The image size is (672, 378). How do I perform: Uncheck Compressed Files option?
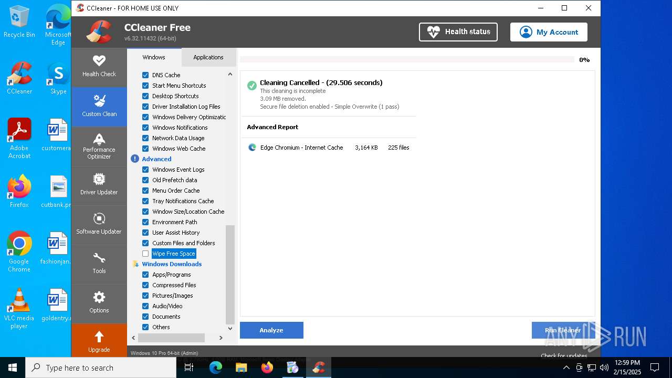145,285
